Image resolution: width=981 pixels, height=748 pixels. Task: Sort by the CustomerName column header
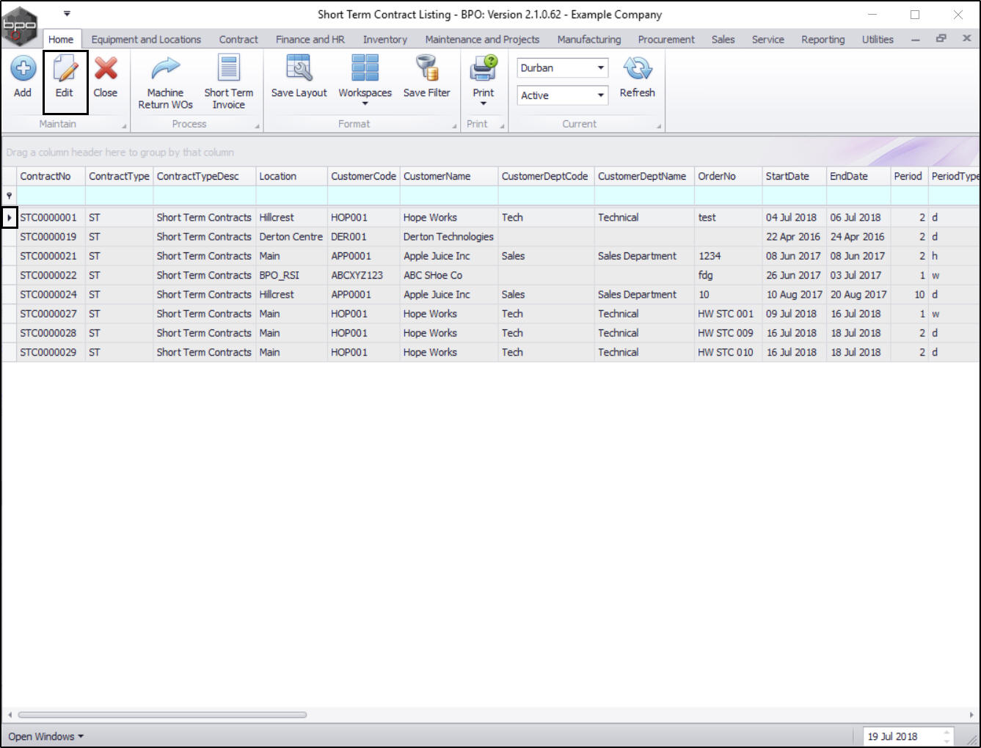click(x=449, y=176)
